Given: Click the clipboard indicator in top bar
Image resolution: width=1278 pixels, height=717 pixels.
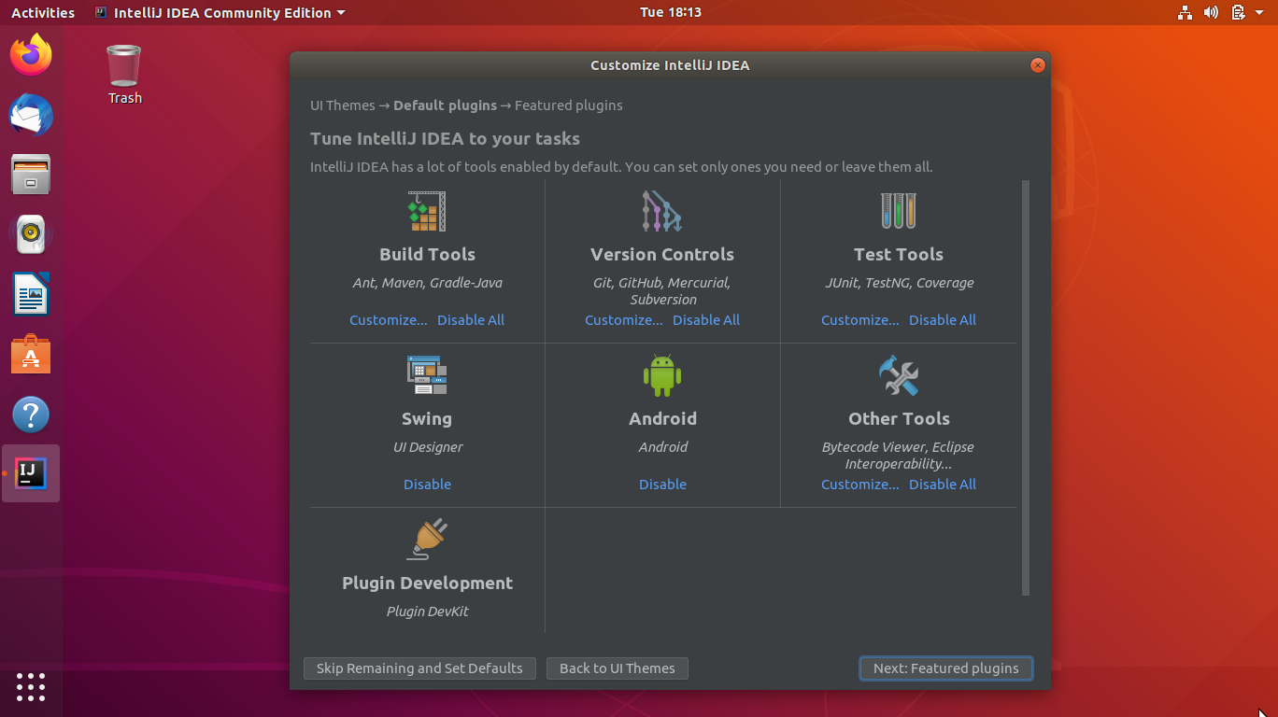Looking at the screenshot, I should point(1238,12).
